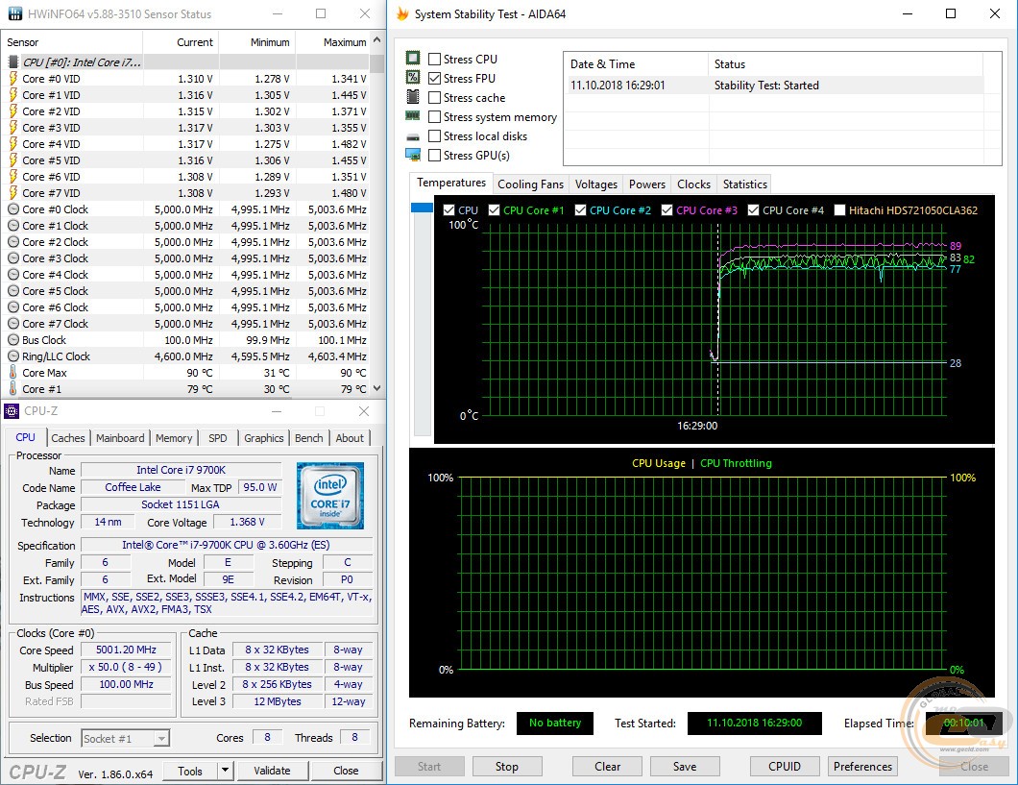Enable the Stress cache checkbox
The image size is (1018, 785).
[434, 98]
